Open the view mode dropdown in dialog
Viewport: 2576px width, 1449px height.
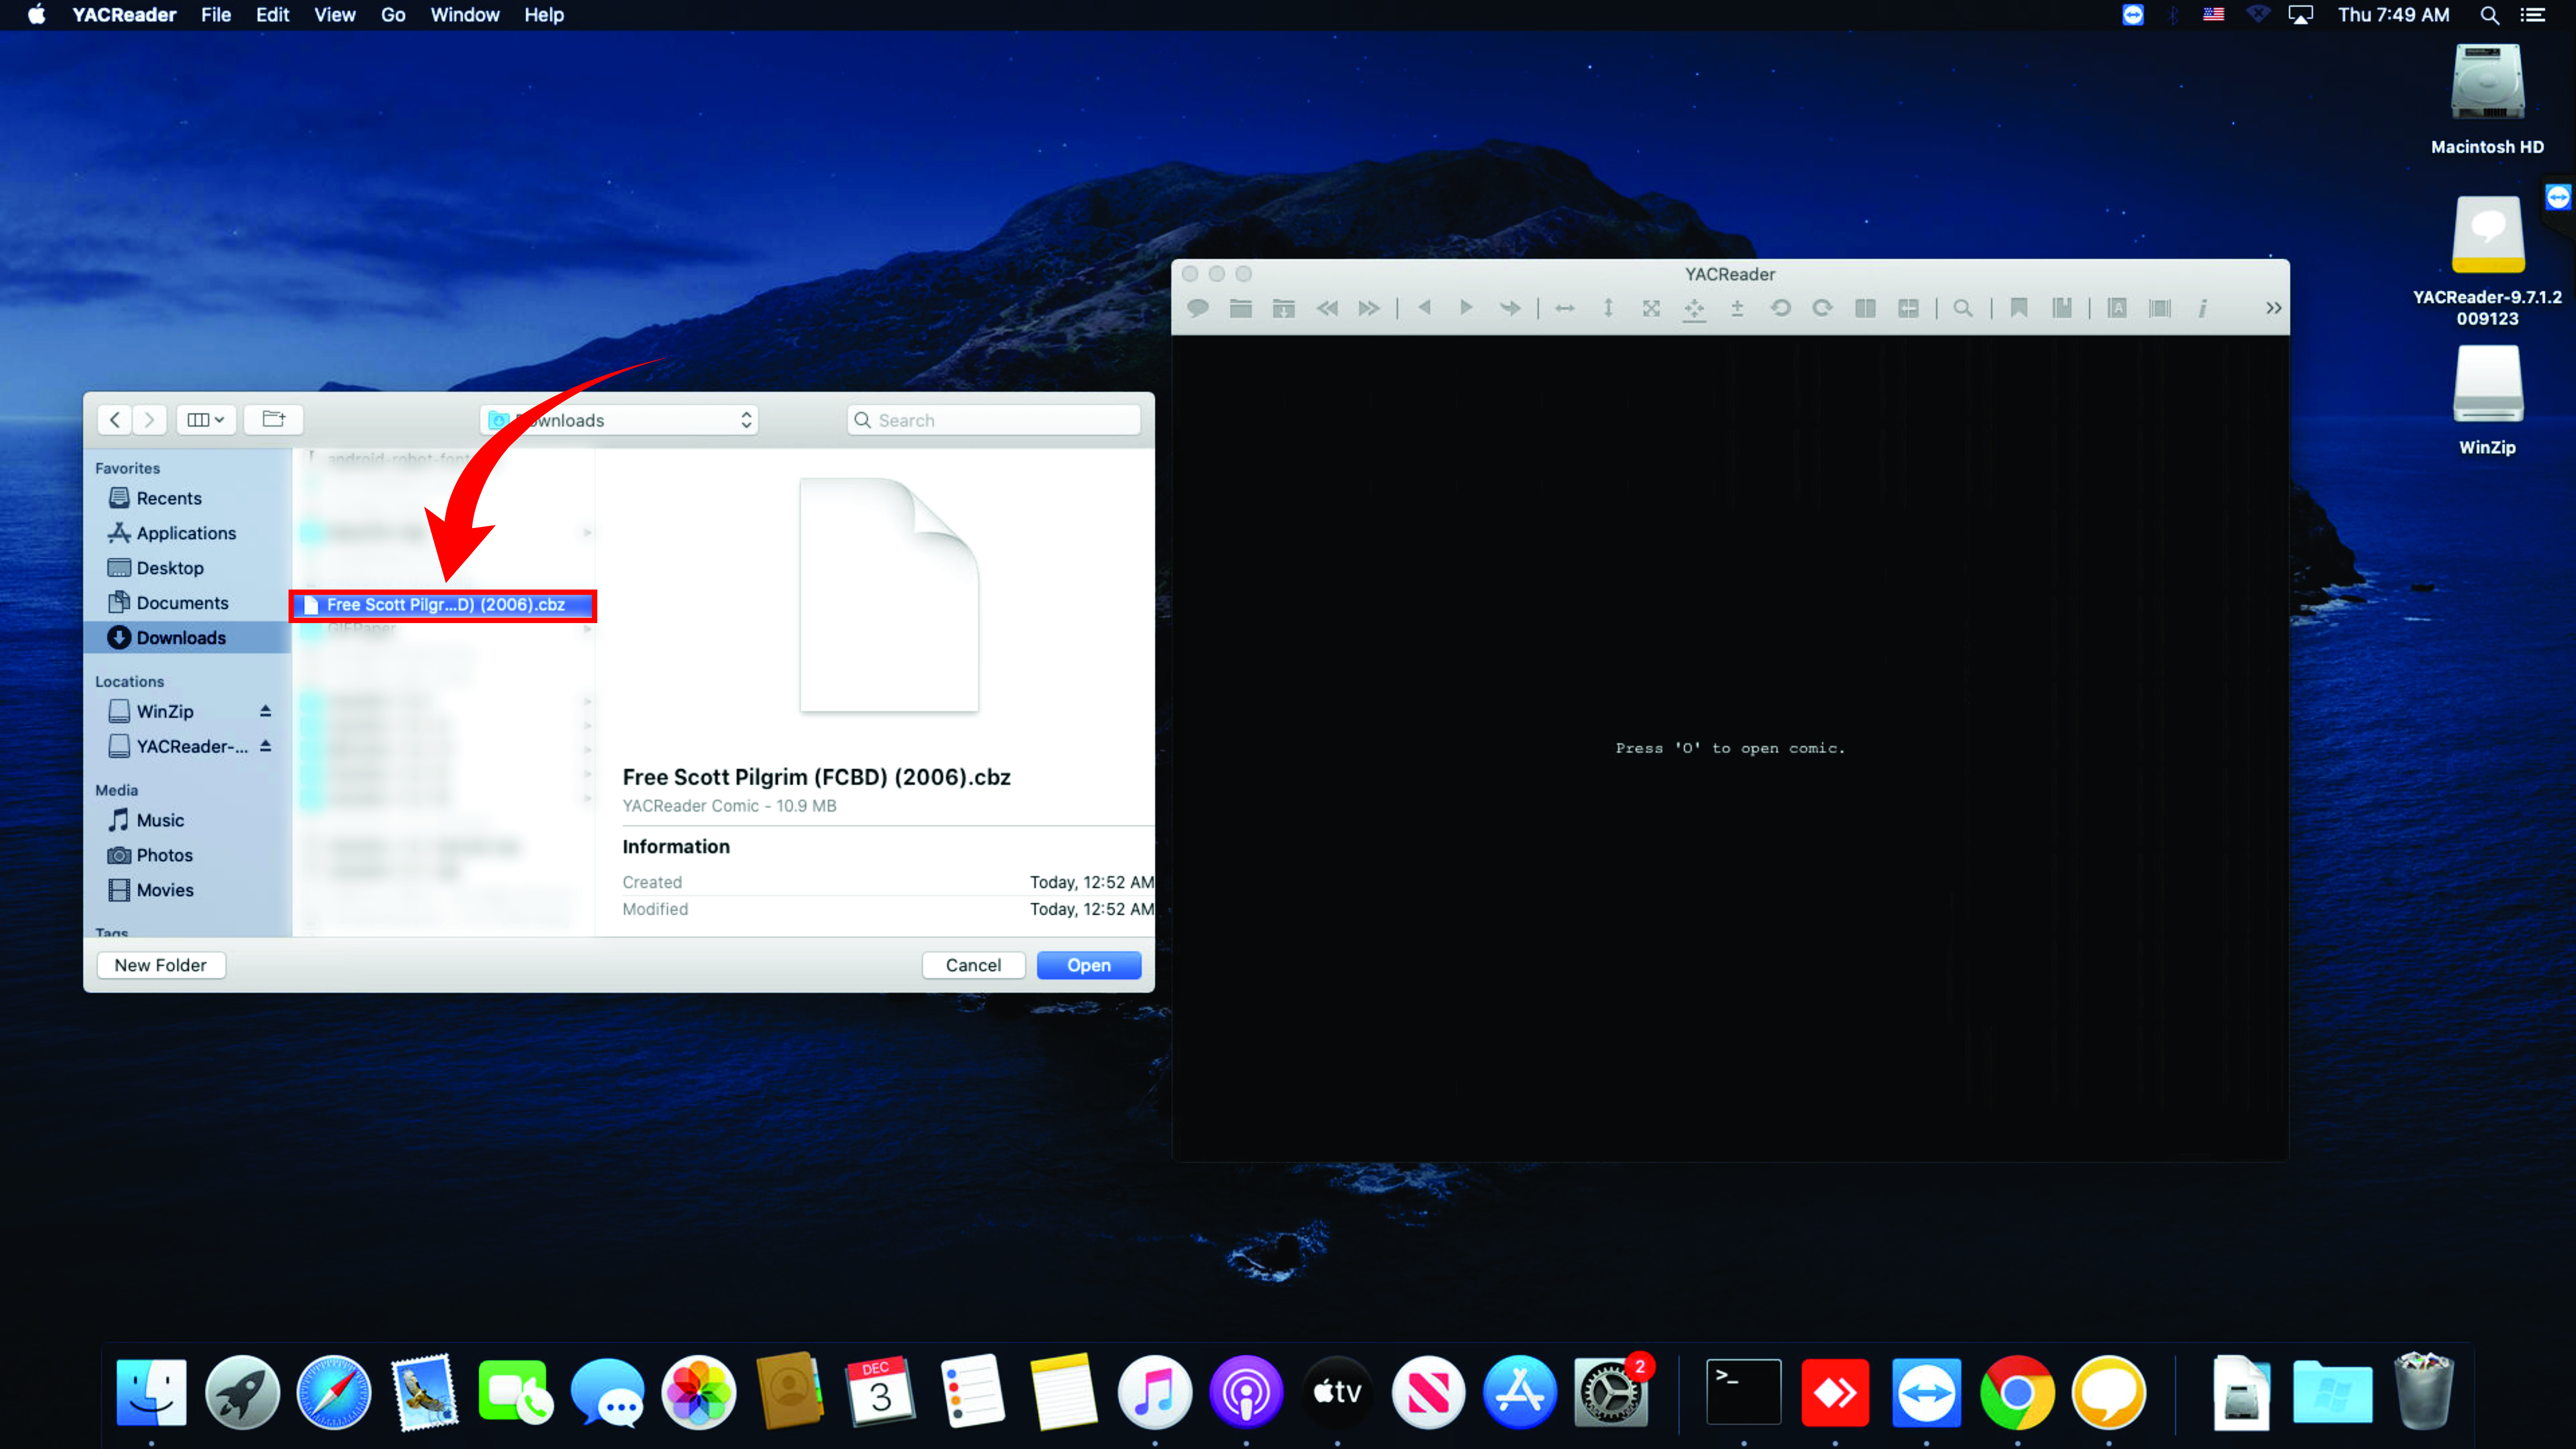(x=206, y=420)
